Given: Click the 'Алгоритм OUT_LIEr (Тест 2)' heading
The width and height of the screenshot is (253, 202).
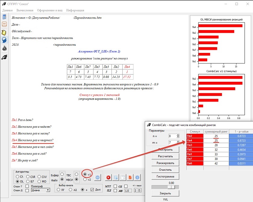Looking at the screenshot, I should pos(99,51).
